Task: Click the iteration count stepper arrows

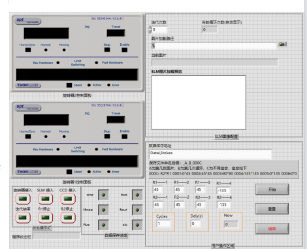Action: pos(150,29)
